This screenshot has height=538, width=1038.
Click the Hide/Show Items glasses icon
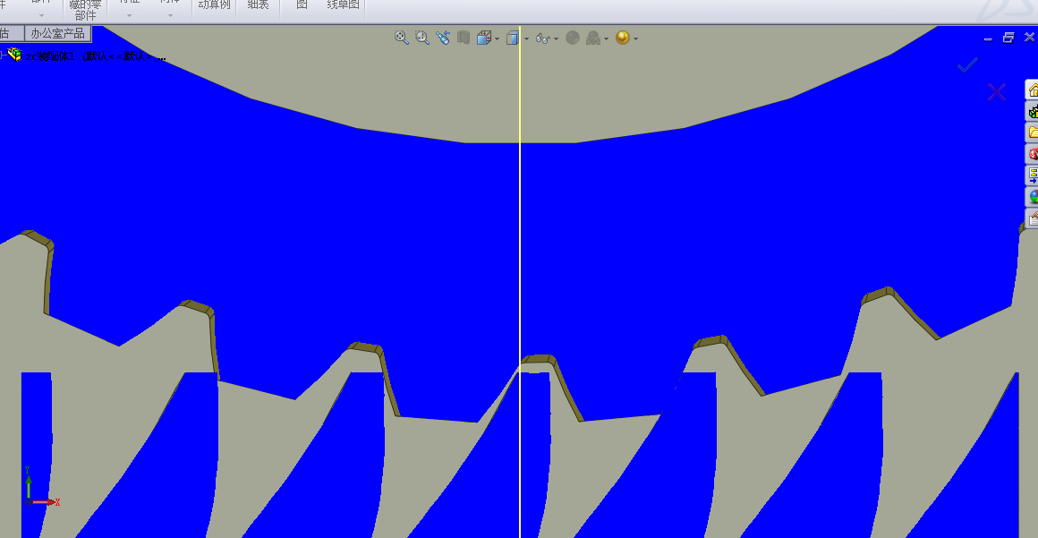pos(543,38)
